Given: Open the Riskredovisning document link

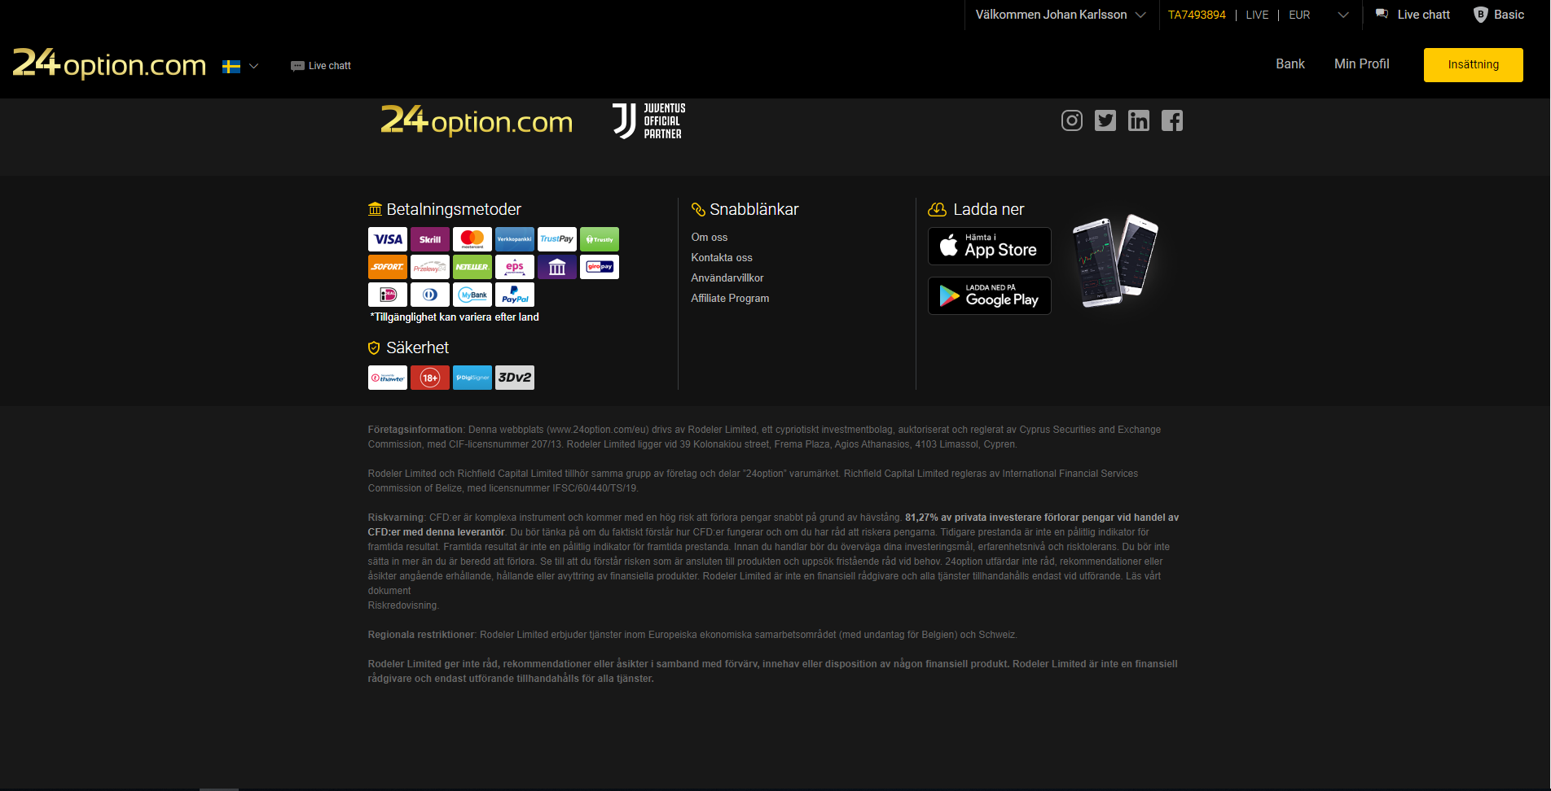Looking at the screenshot, I should tap(403, 605).
